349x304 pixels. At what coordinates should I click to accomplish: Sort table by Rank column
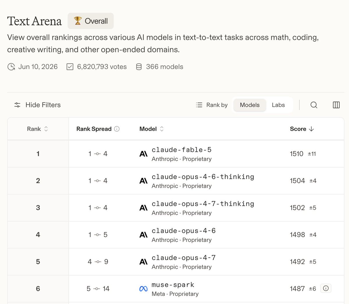coord(38,129)
